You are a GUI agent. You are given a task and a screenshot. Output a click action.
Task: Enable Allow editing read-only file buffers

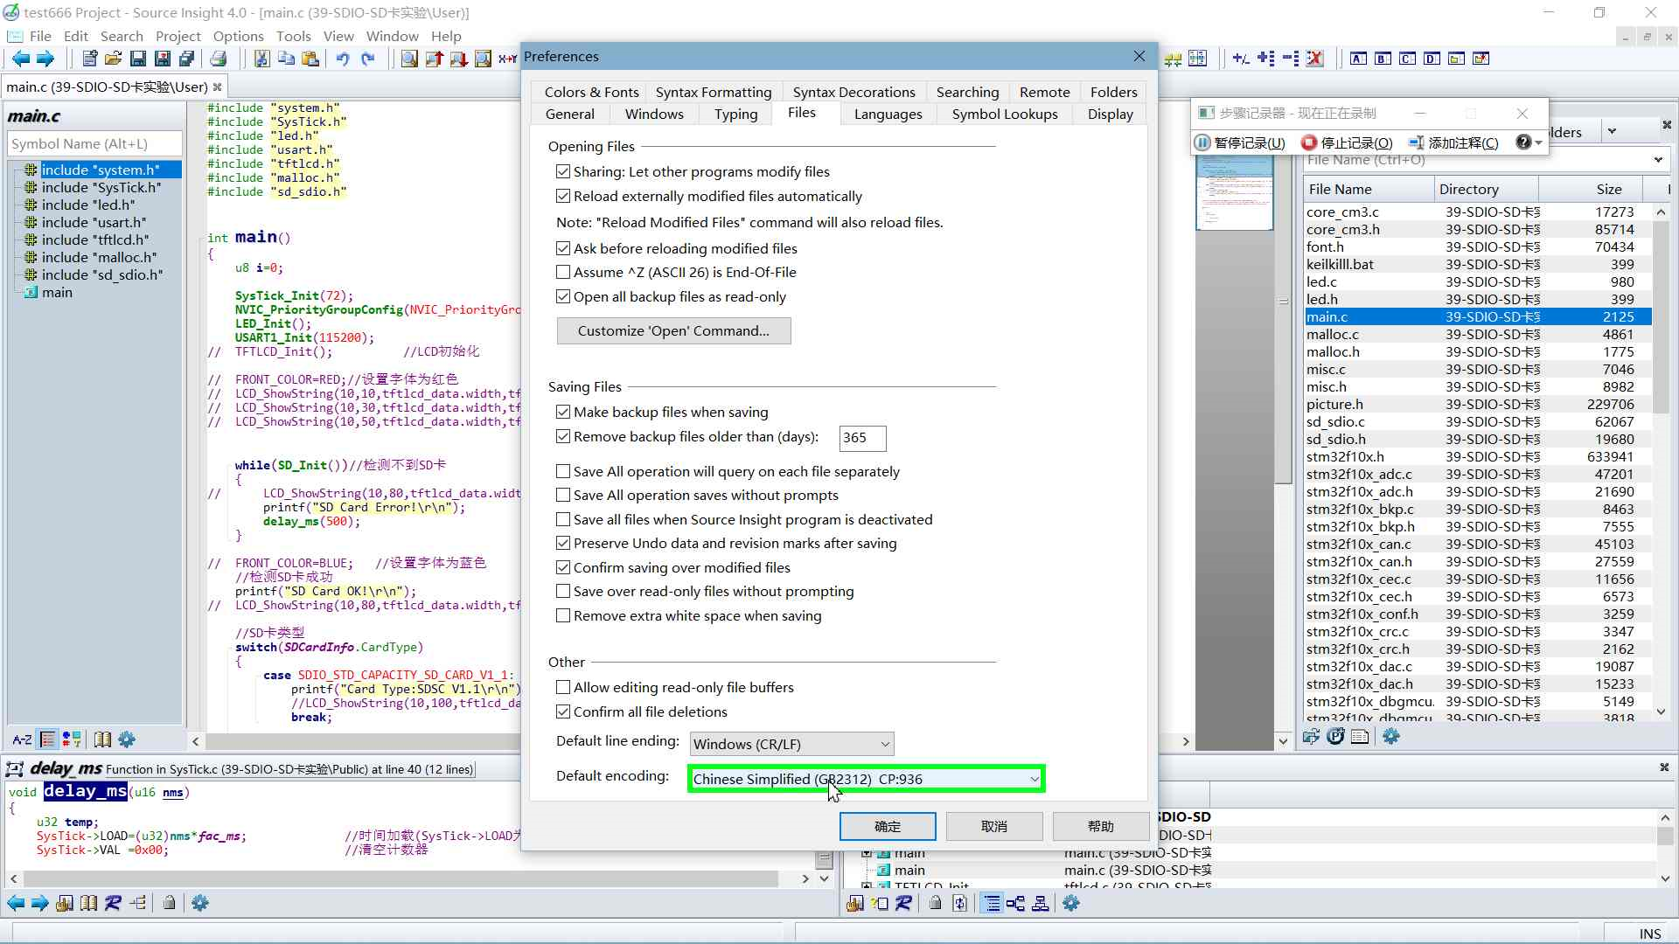563,688
